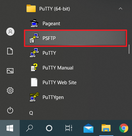Open the user account icon in sidebar
Viewport: 132px width, 136px height.
pyautogui.click(x=10, y=31)
